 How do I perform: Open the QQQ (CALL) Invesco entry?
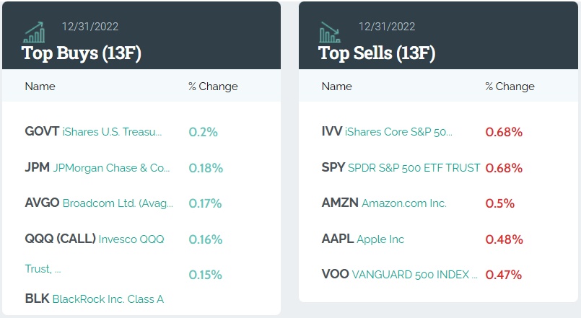point(94,239)
